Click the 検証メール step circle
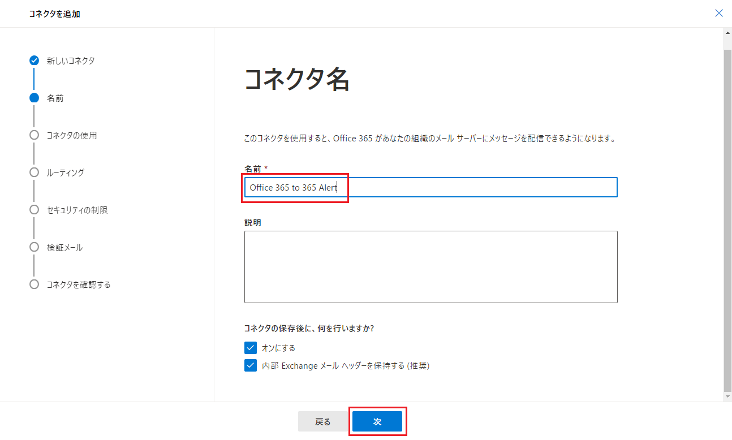Image resolution: width=732 pixels, height=440 pixels. tap(34, 247)
